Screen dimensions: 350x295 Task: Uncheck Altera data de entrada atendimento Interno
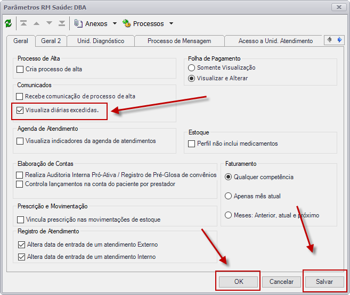click(x=21, y=257)
